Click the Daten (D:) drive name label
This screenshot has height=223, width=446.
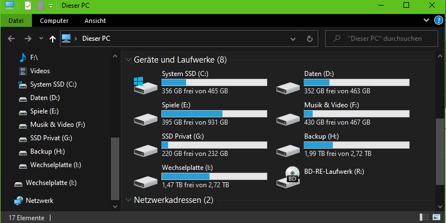click(x=319, y=74)
